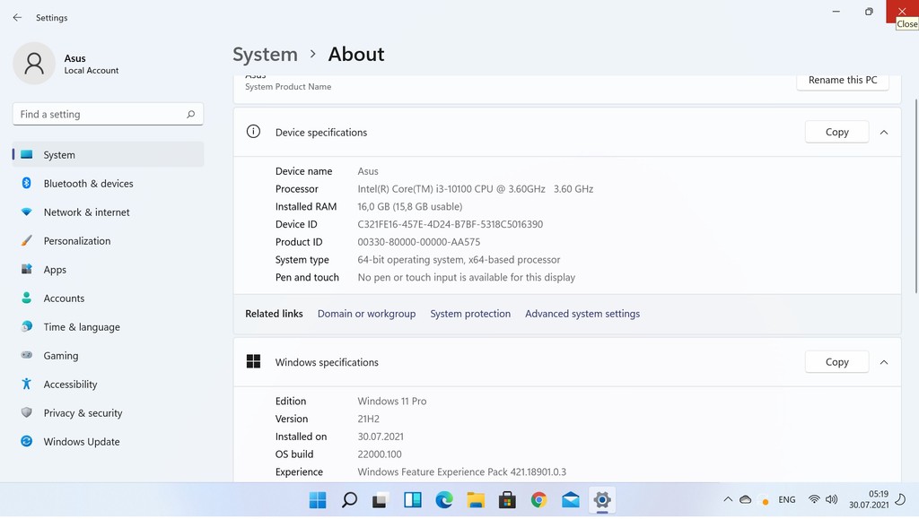Open the clock and date 05:19
Image resolution: width=919 pixels, height=519 pixels.
click(x=869, y=499)
